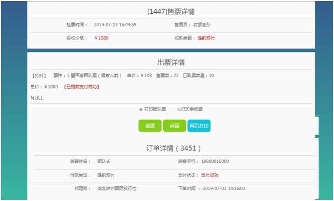Click the check-in time 2019-07-03 15:09:59
334x201 pixels.
(115, 24)
